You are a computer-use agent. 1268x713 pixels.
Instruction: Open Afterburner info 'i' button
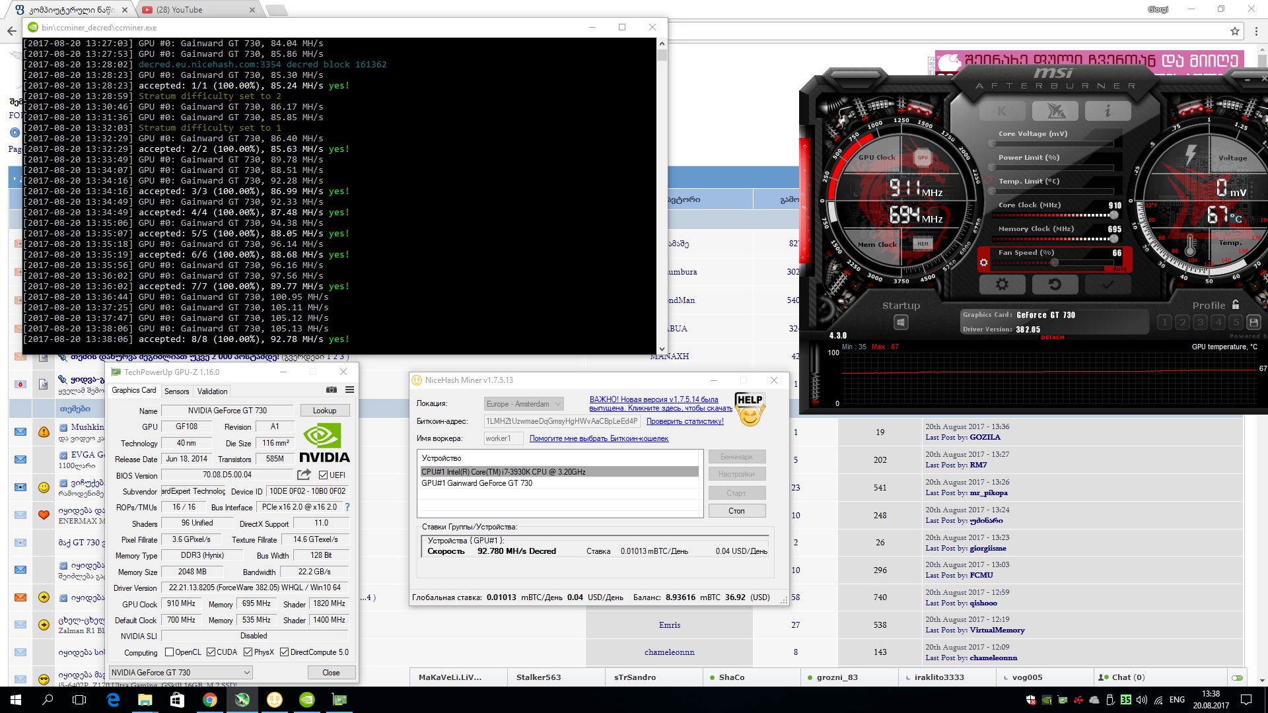pyautogui.click(x=1108, y=111)
